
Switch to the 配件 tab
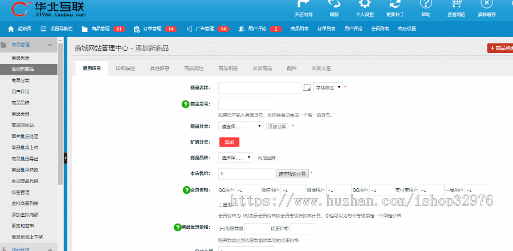[292, 68]
